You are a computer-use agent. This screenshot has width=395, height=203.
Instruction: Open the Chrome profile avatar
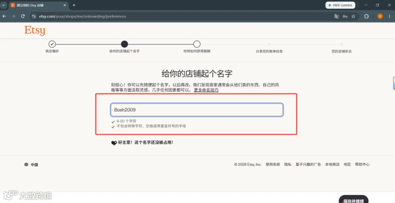[x=380, y=16]
